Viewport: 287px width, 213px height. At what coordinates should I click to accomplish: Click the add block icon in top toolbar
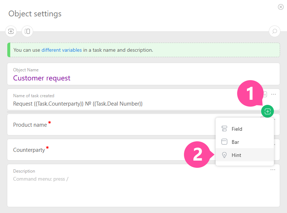point(11,31)
